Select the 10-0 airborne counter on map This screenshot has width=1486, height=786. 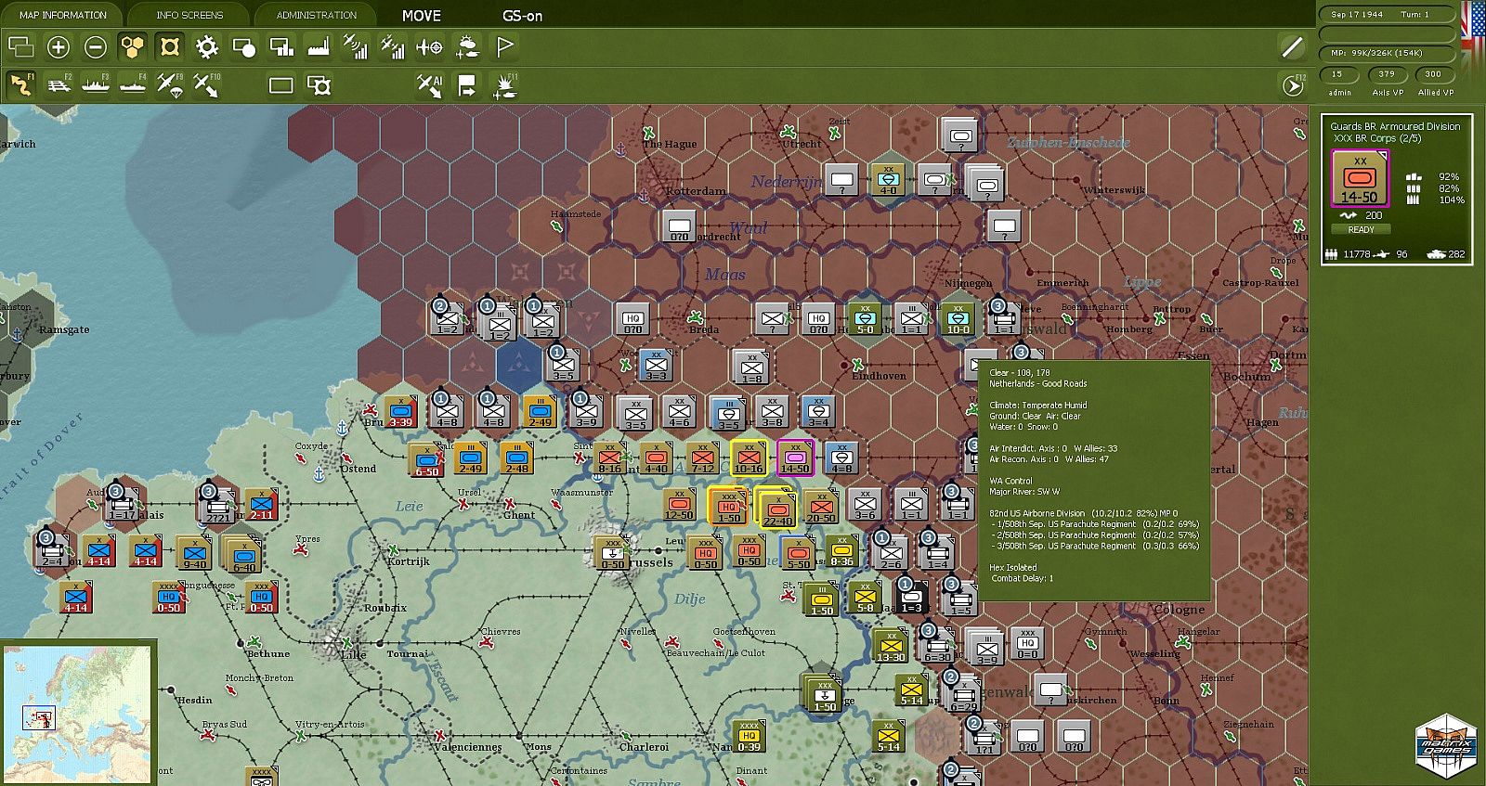958,317
